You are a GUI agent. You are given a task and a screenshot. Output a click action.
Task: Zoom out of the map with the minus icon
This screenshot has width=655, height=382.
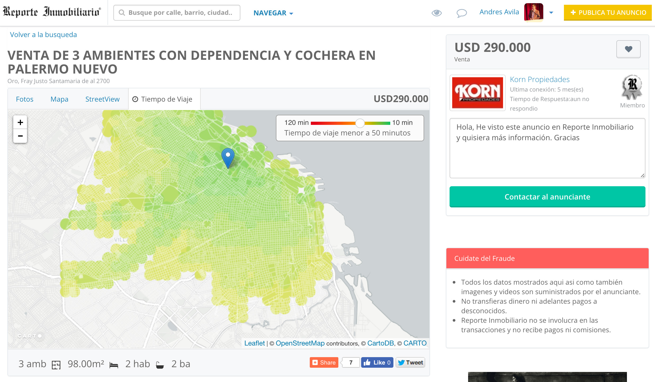click(x=20, y=135)
